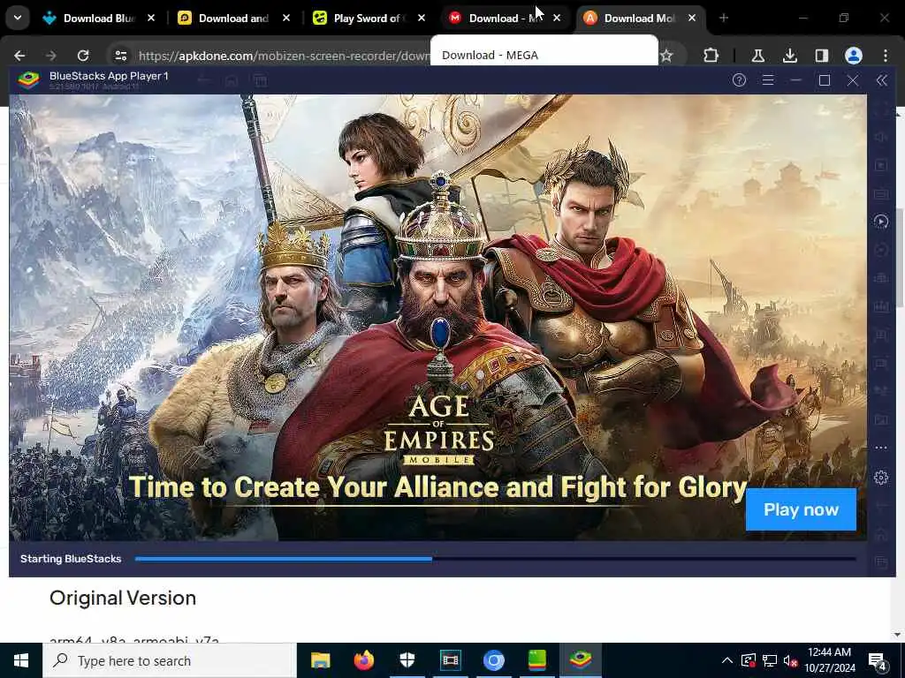The image size is (905, 678).
Task: Click the Play now button
Action: (x=801, y=509)
